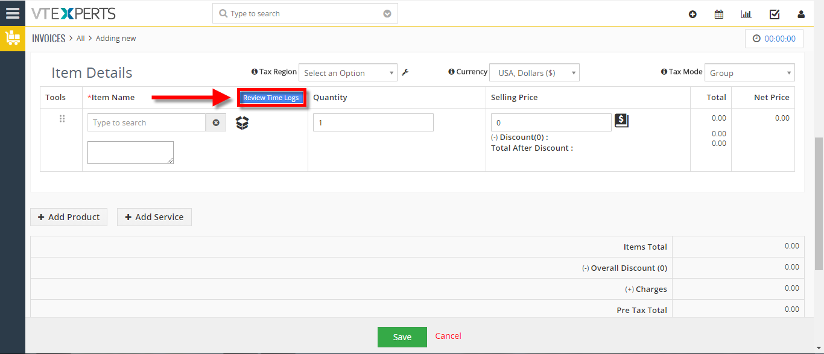Click the quick create plus icon
The height and width of the screenshot is (354, 824).
tap(692, 14)
